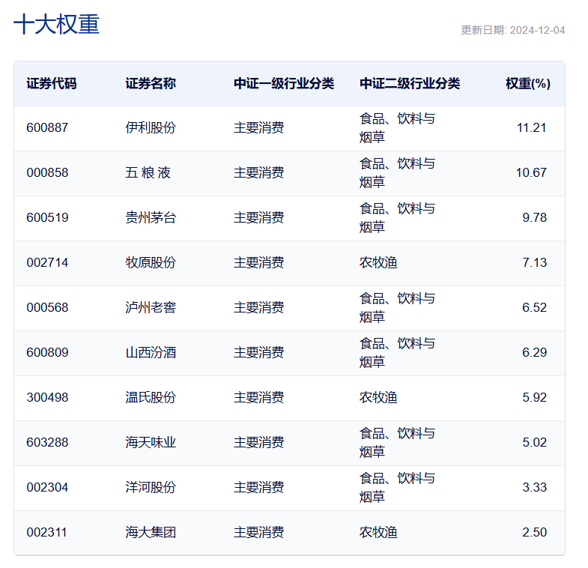
Task: Click the 权重(%) column header
Action: 528,83
